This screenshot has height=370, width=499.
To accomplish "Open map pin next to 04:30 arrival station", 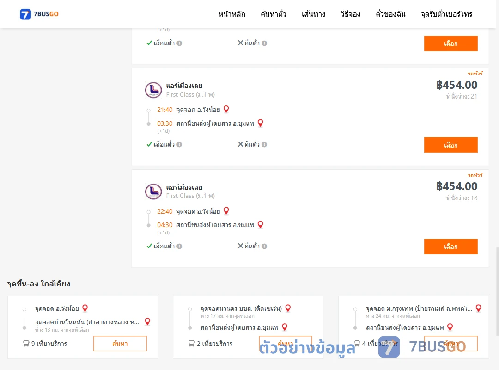I will click(x=260, y=225).
